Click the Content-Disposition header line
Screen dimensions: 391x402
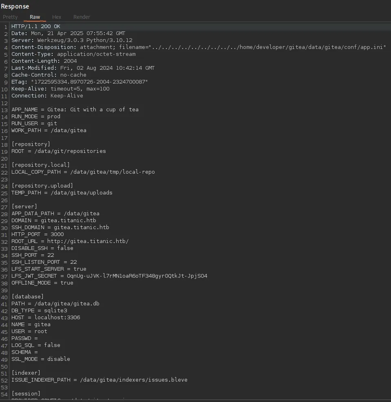pos(199,47)
